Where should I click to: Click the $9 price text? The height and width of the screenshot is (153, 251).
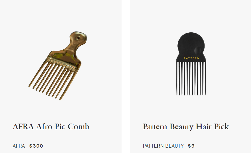(x=191, y=146)
